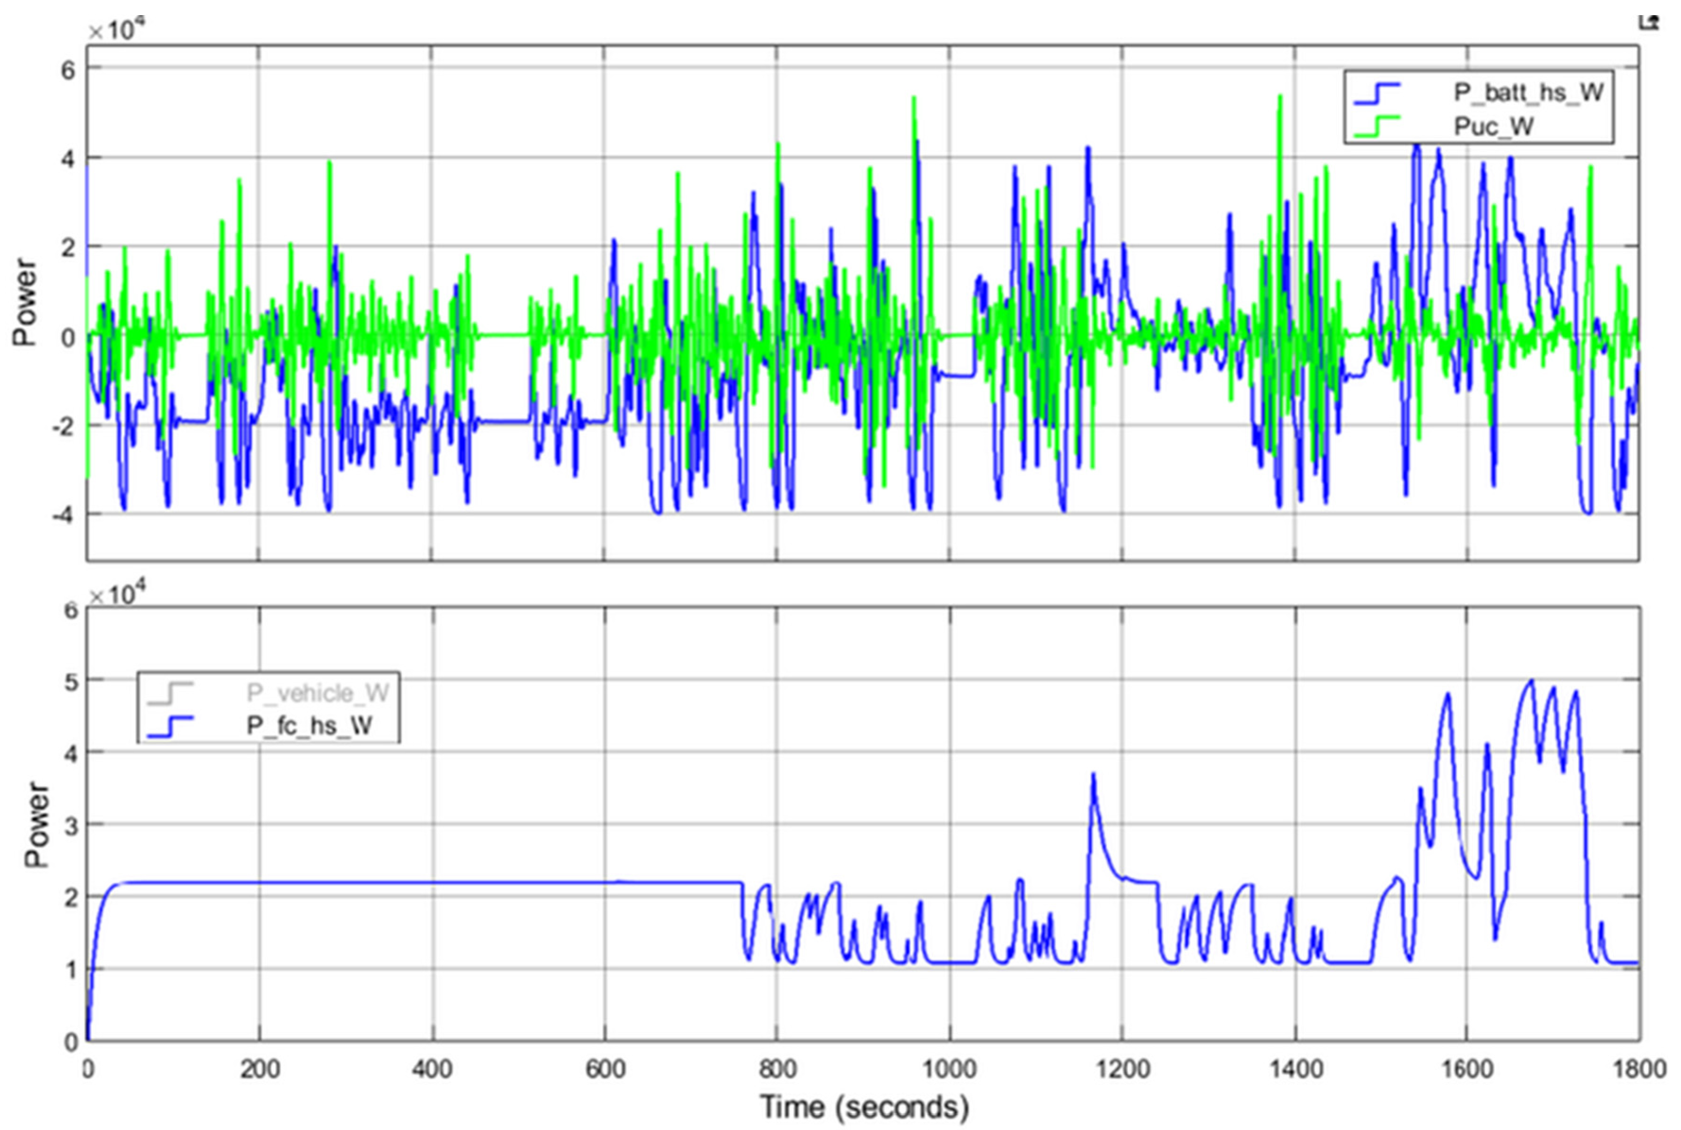The height and width of the screenshot is (1130, 1681).
Task: Click the blue step icon beside P_fc_hs_W
Action: [x=170, y=726]
